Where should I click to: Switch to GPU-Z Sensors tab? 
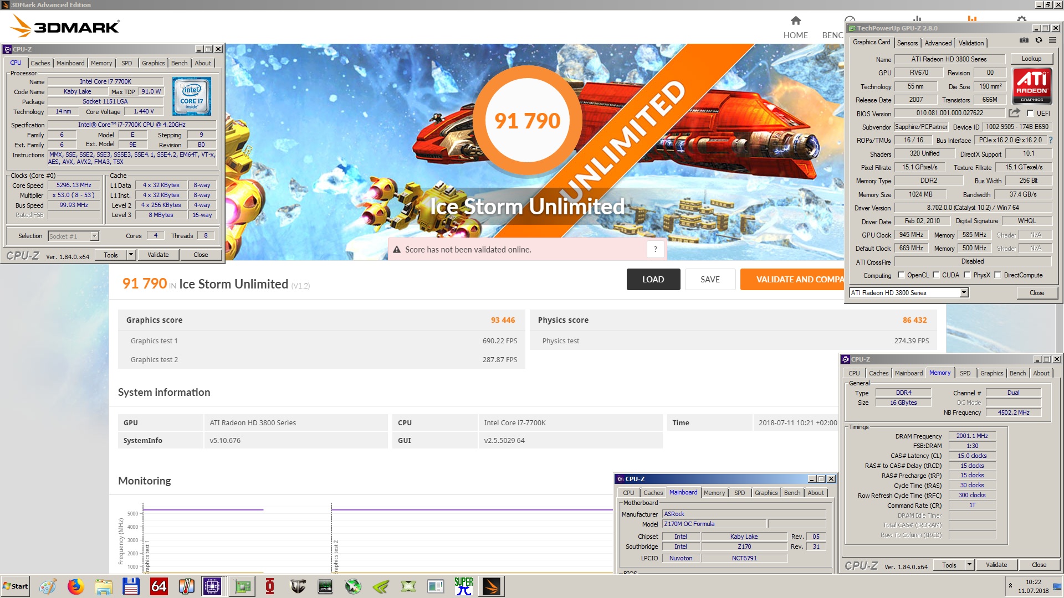click(907, 43)
